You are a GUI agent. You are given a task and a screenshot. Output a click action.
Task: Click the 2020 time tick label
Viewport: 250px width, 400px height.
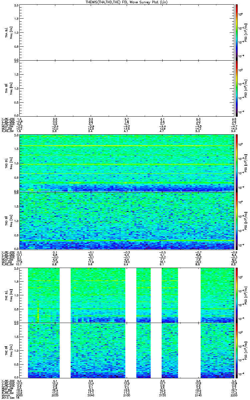(x=55, y=396)
